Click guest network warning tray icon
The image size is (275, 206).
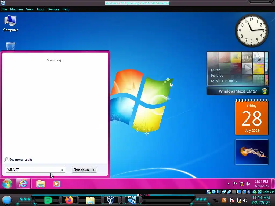coord(241,184)
